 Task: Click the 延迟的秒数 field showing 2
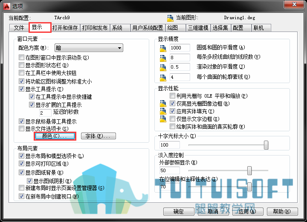46,112
